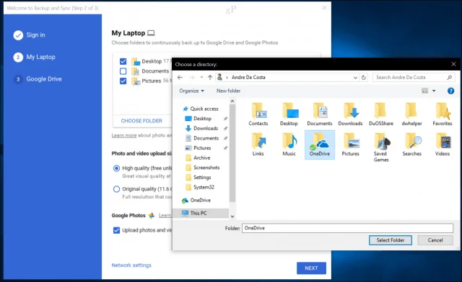
Task: Click the Select Folder button
Action: (x=390, y=240)
